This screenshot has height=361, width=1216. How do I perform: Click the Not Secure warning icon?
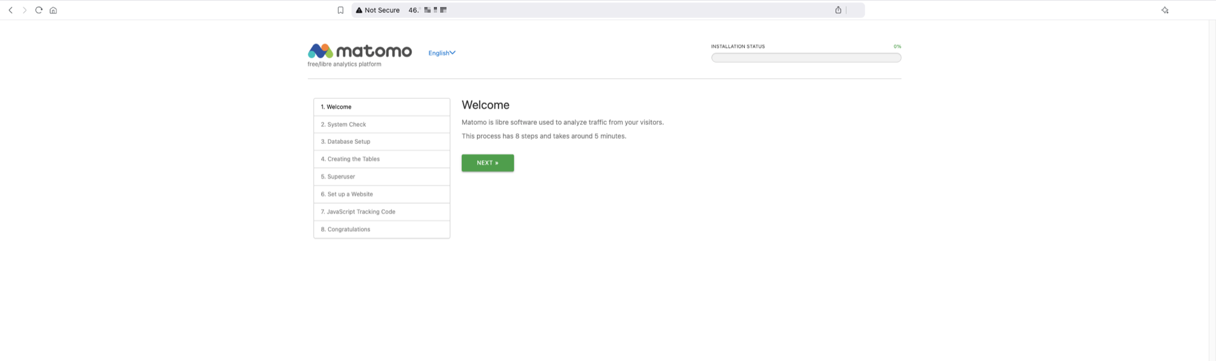coord(359,10)
